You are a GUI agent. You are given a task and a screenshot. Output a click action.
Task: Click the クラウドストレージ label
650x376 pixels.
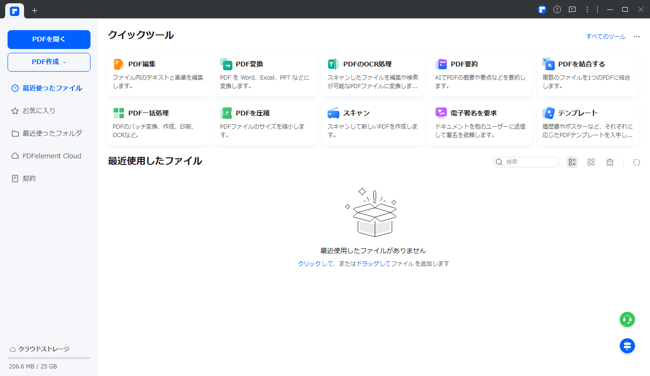(x=44, y=349)
